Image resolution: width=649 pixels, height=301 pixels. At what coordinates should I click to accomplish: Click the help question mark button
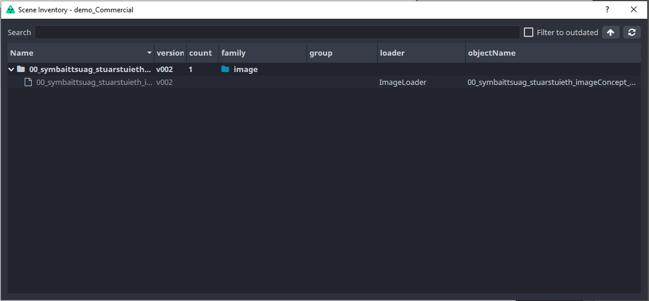pos(607,9)
